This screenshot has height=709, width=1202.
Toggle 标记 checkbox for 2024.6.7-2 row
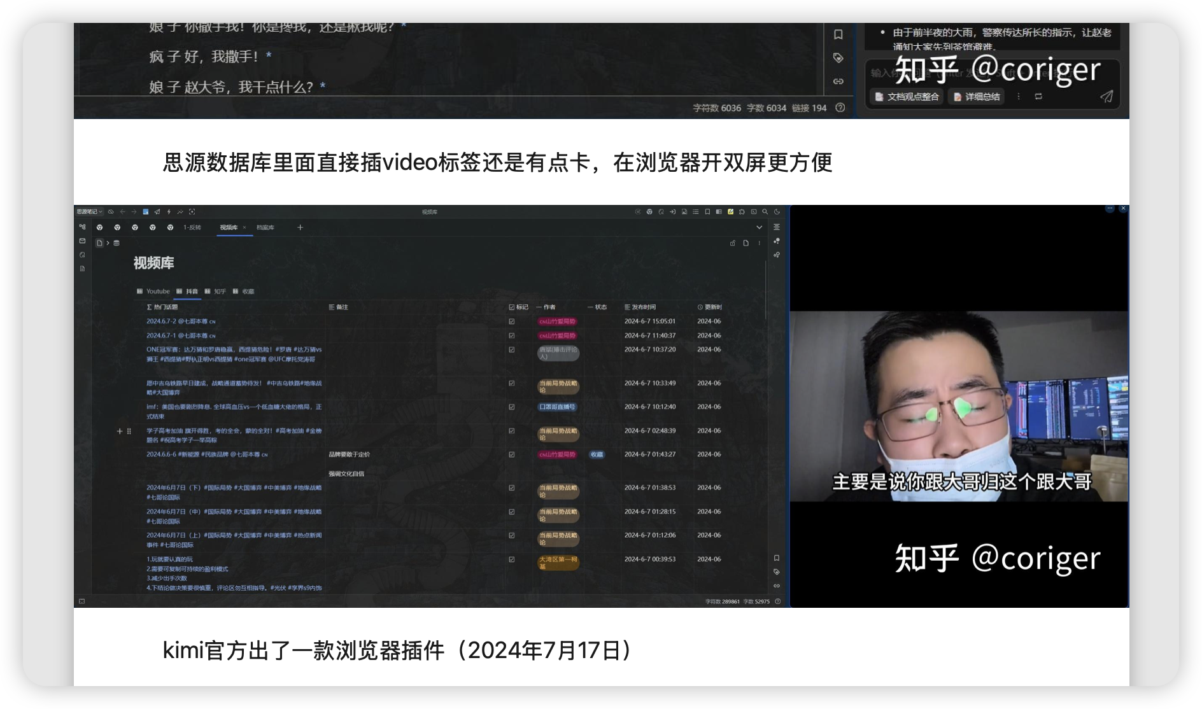[511, 321]
